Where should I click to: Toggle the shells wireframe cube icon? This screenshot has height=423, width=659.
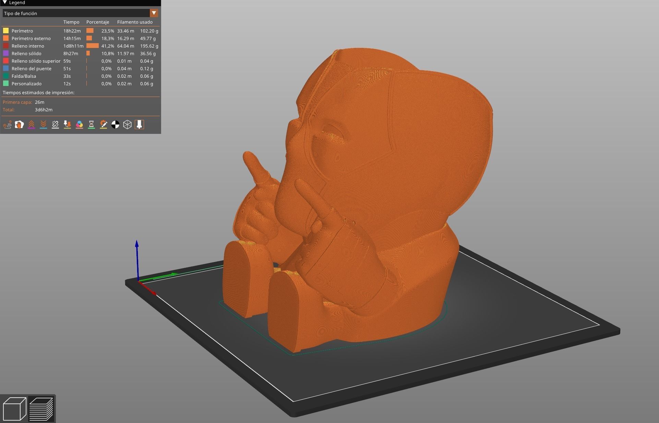click(128, 125)
